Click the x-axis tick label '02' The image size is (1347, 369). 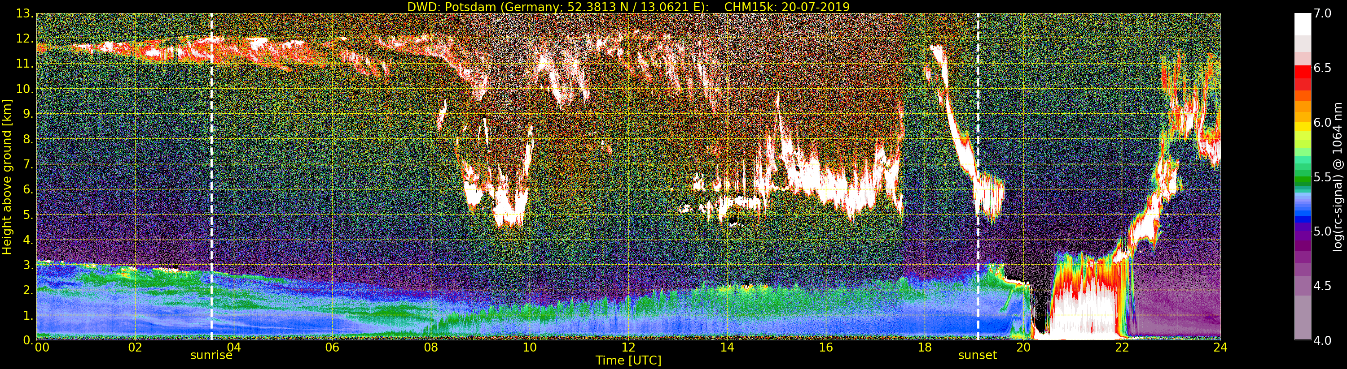pos(135,347)
